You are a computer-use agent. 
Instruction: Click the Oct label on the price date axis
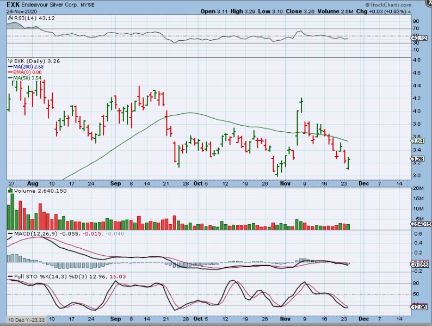pyautogui.click(x=198, y=183)
